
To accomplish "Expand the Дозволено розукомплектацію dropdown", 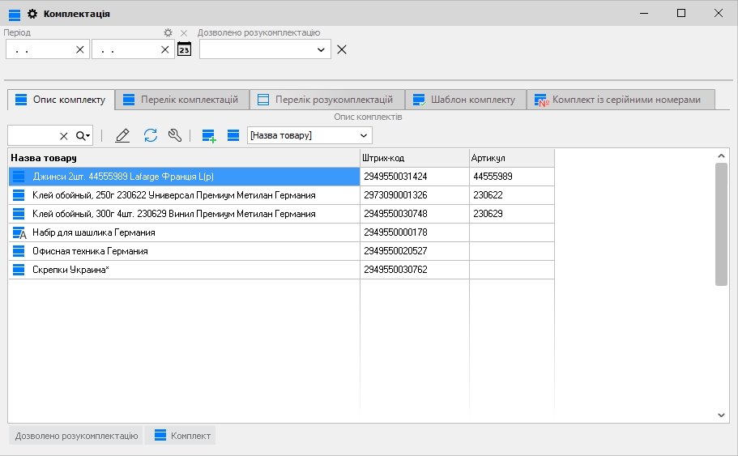I will [x=321, y=49].
